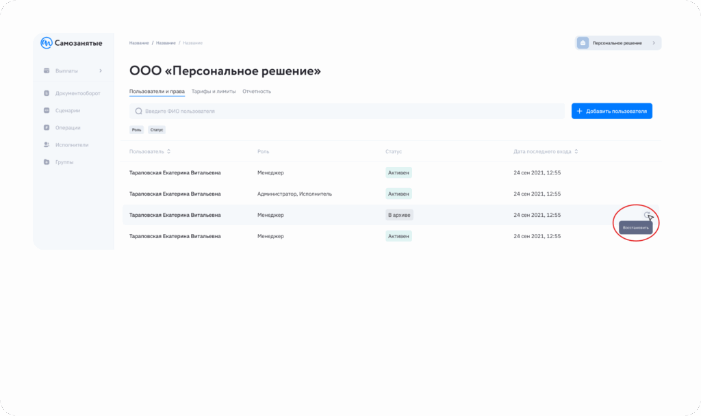Expand the Выплаты submenu chevron
The image size is (701, 416).
pyautogui.click(x=101, y=70)
